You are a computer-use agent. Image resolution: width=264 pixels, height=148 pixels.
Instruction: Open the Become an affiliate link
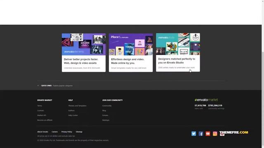pyautogui.click(x=45, y=120)
